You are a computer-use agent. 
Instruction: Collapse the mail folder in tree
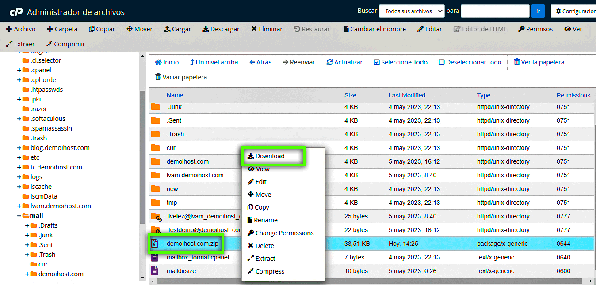pyautogui.click(x=19, y=216)
